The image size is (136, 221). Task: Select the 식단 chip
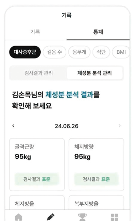click(x=101, y=52)
